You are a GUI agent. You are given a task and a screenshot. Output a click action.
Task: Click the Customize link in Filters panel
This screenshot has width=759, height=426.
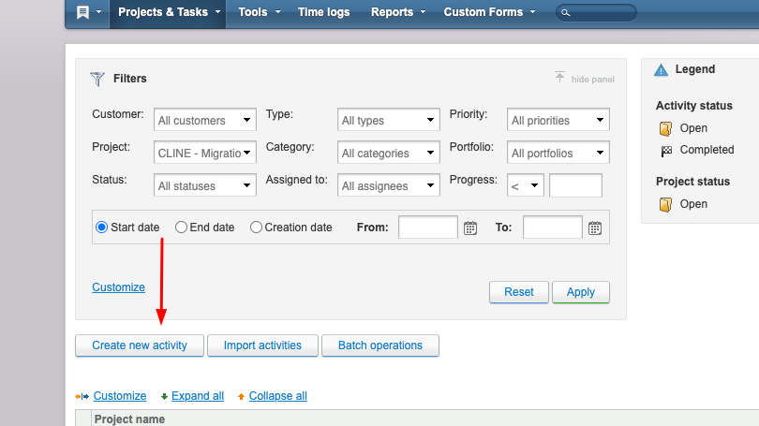(x=119, y=287)
